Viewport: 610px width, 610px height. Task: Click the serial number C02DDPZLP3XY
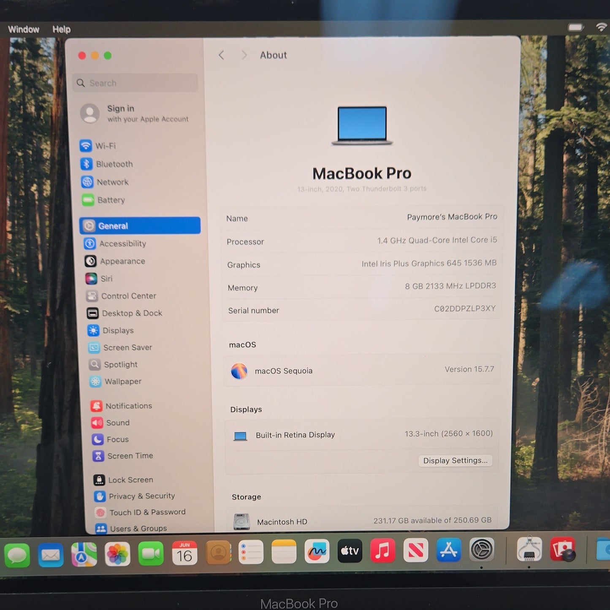pyautogui.click(x=465, y=309)
